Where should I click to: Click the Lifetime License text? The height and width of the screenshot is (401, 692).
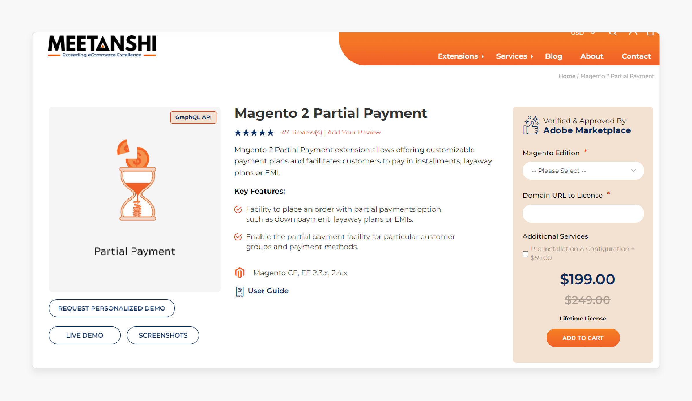583,318
